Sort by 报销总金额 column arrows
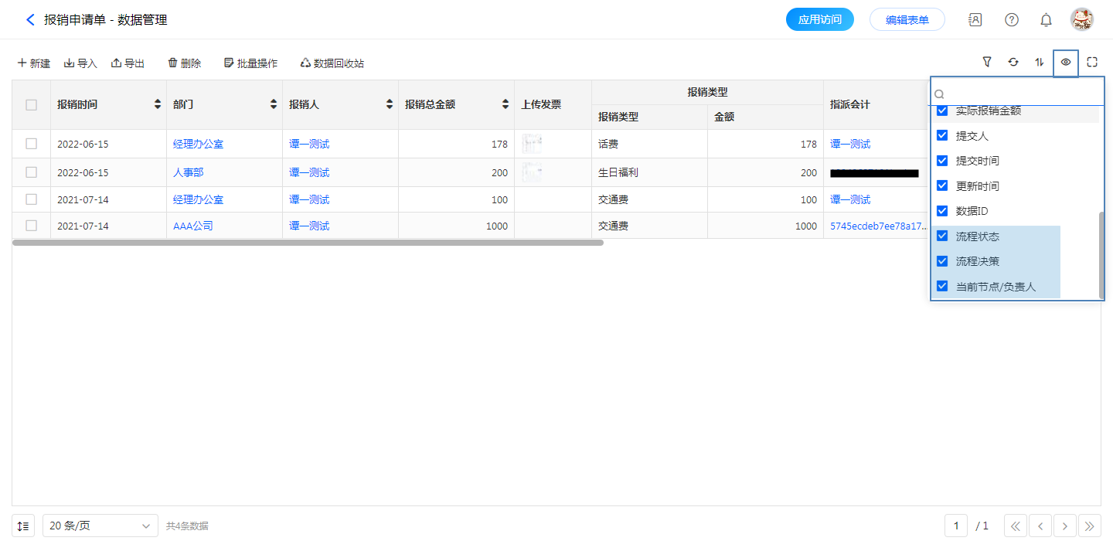 point(505,104)
